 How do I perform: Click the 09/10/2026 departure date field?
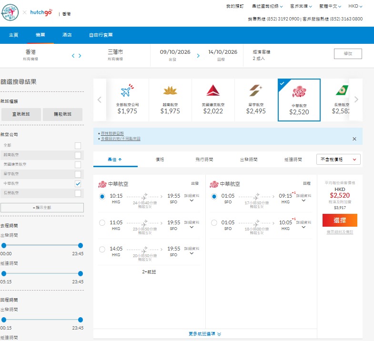point(175,55)
